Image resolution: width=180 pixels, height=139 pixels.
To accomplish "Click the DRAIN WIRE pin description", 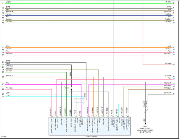I will [71, 123].
